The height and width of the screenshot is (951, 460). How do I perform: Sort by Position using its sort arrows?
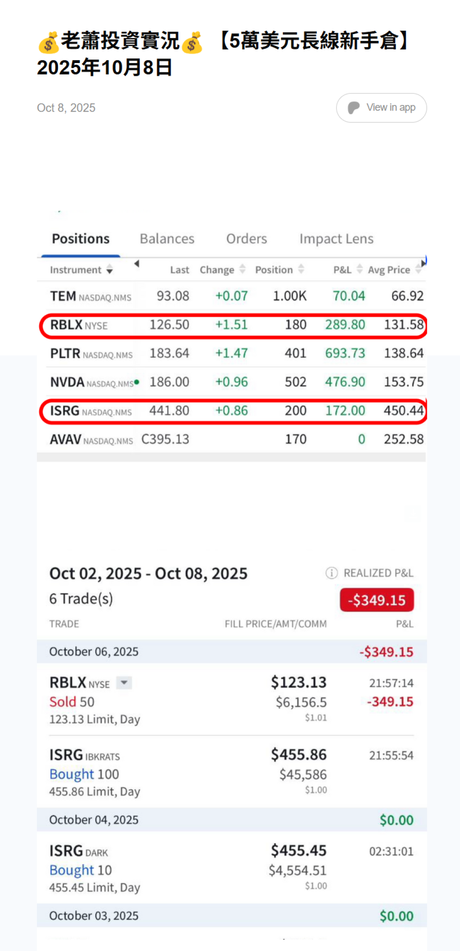coord(301,269)
